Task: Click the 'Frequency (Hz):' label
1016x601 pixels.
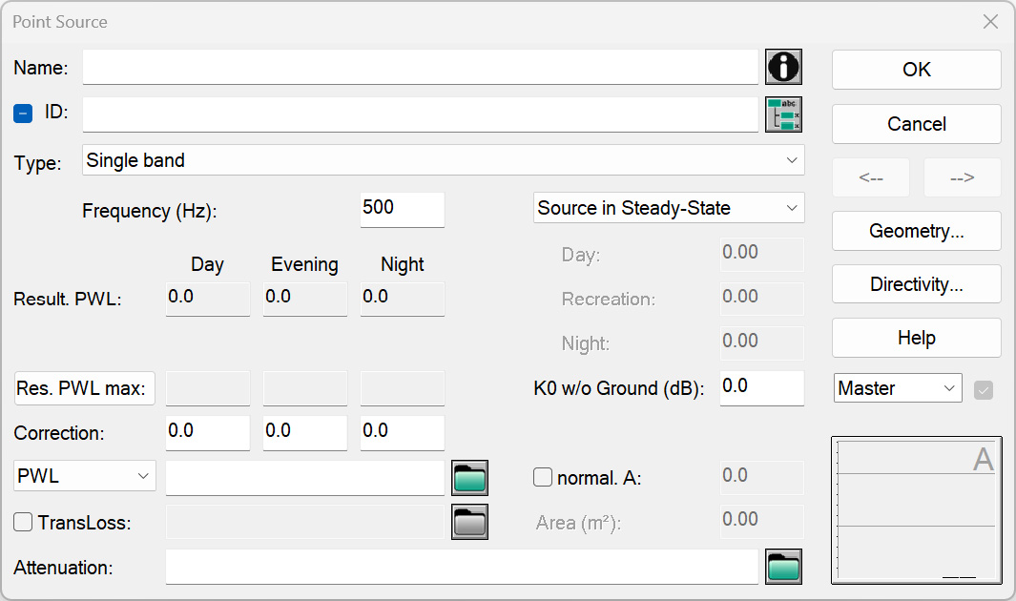Action: pos(150,211)
